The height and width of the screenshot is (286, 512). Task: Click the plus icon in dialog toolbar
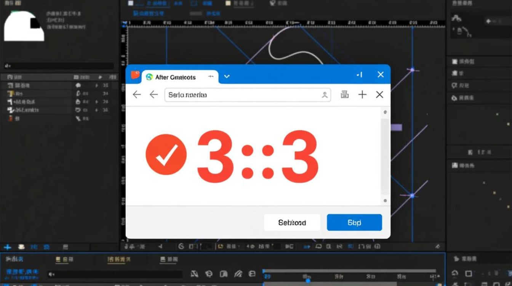pos(362,95)
